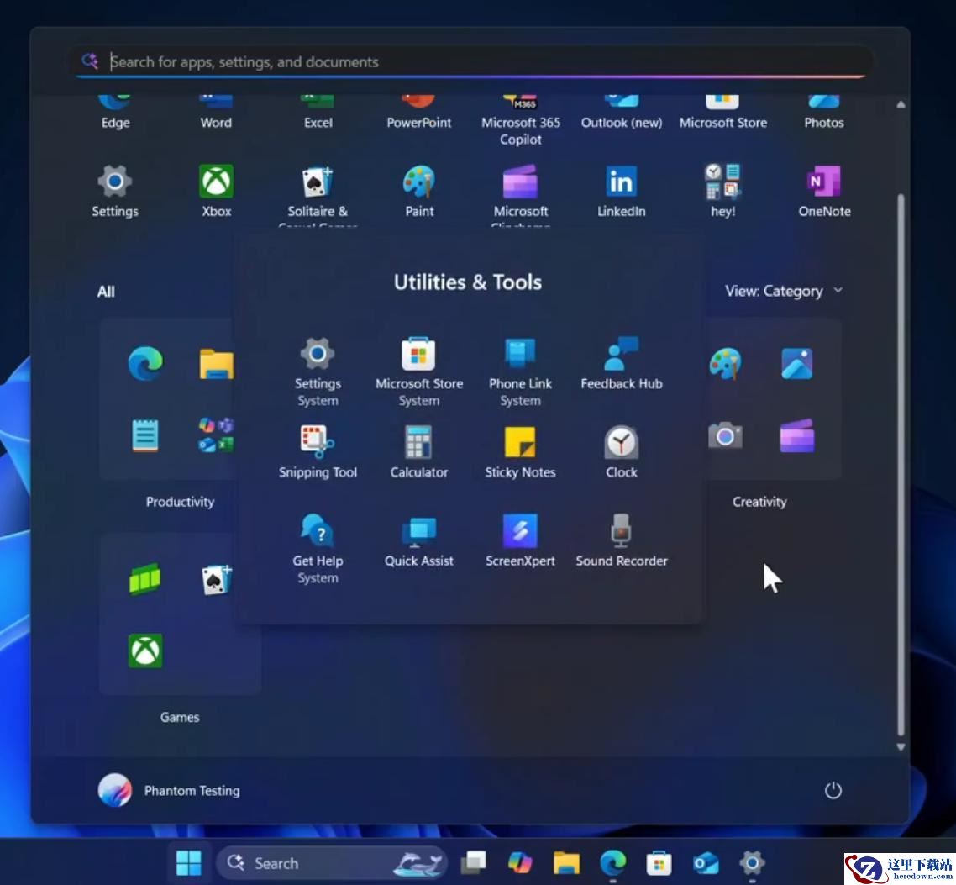Click the PowerPoint label in pinned apps
This screenshot has height=885, width=956.
coord(419,123)
